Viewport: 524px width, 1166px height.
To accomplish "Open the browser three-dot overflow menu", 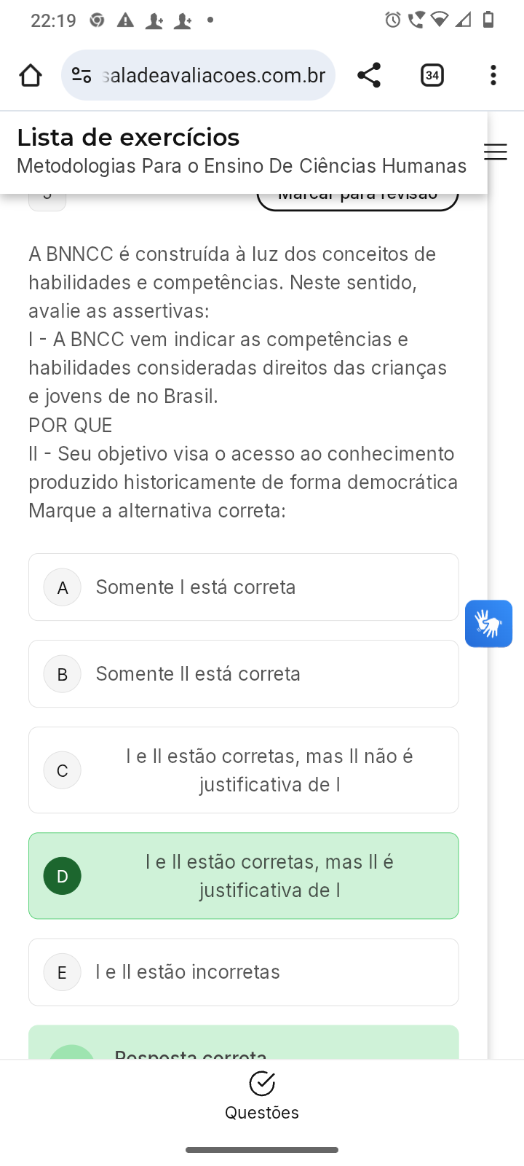I will click(x=493, y=75).
